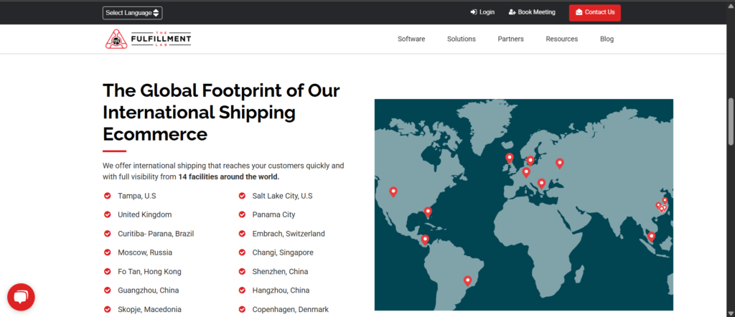Screen dimensions: 735x317
Task: Click the check icon beside Tampa, U.S
Action: [x=108, y=196]
